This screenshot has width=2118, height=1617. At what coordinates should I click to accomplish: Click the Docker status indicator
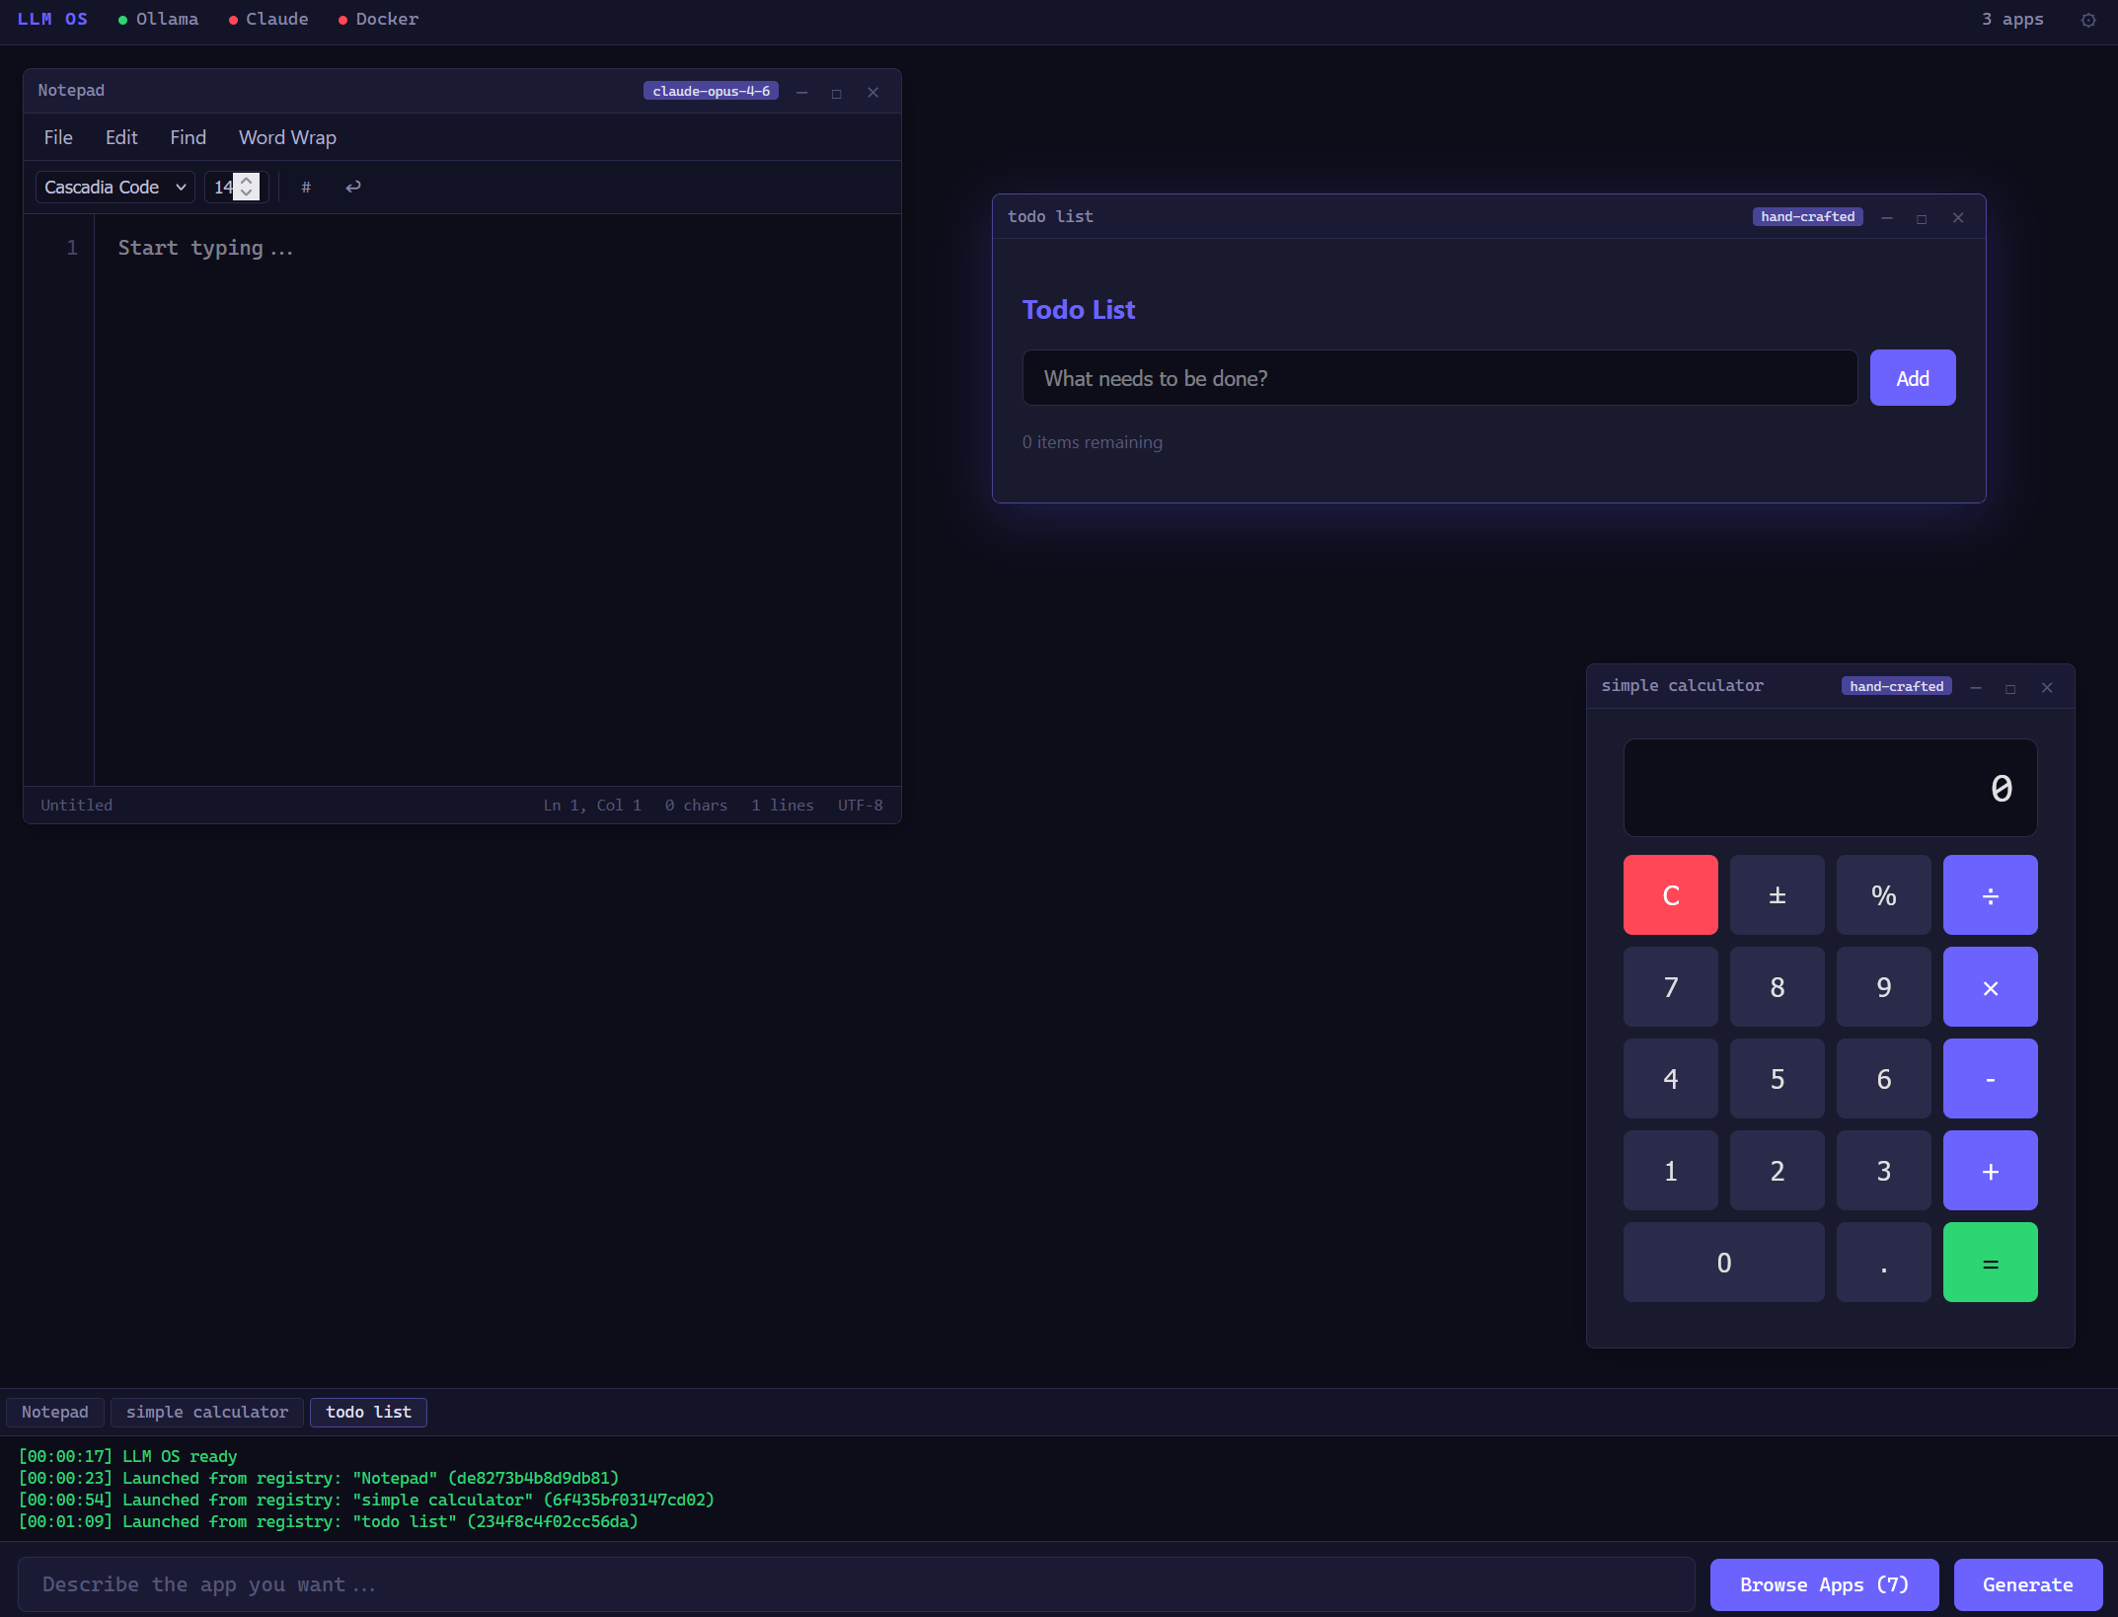[x=379, y=20]
